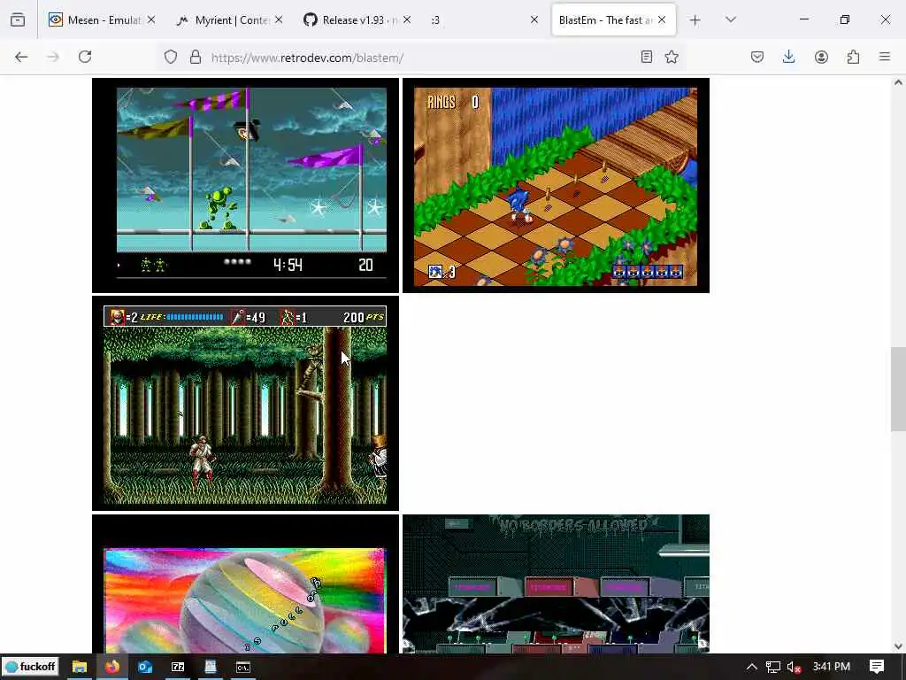This screenshot has height=680, width=906.
Task: Click the forward navigation arrow
Action: pos(53,57)
